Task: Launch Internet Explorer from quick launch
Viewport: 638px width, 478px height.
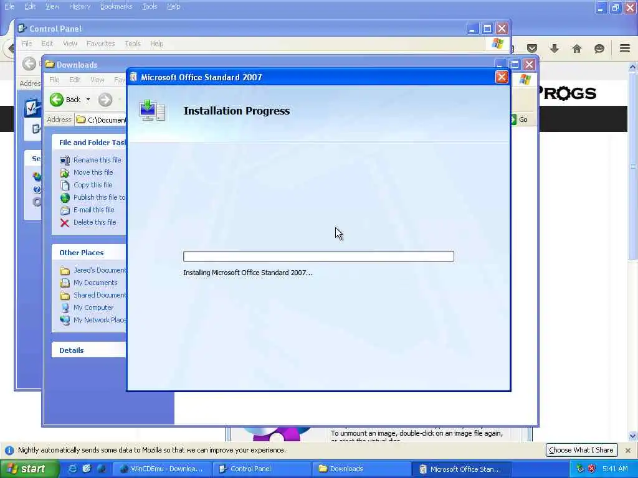Action: point(72,469)
